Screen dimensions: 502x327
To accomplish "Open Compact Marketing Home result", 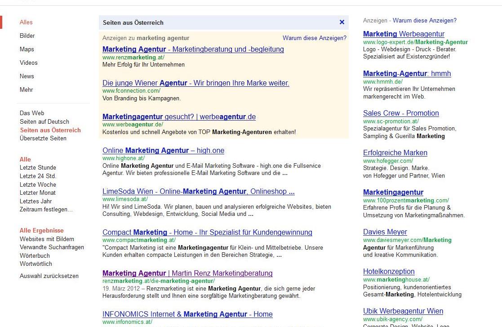I will [207, 232].
